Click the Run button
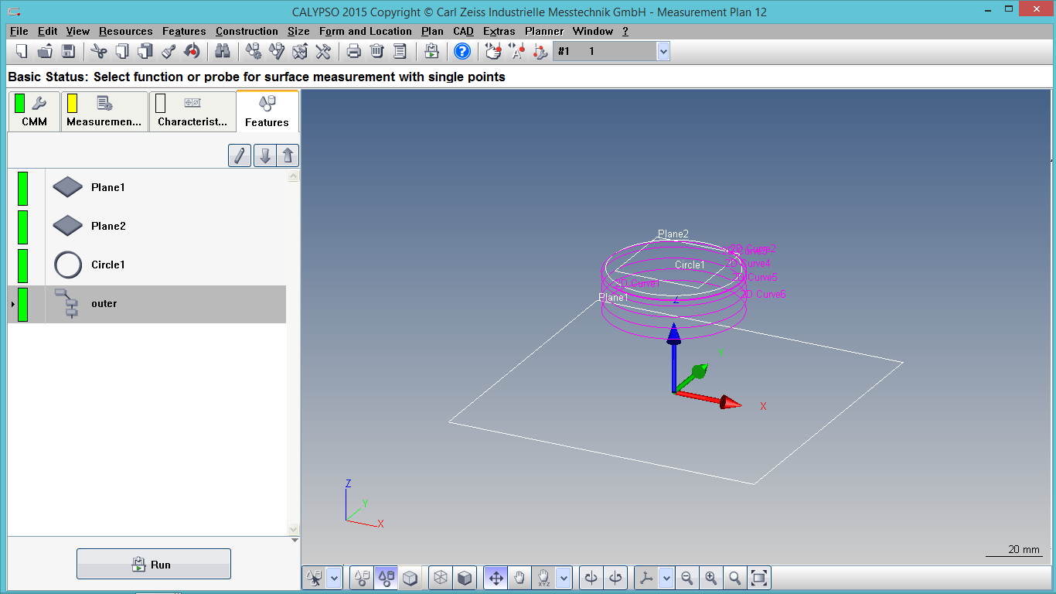The width and height of the screenshot is (1056, 594). [154, 564]
